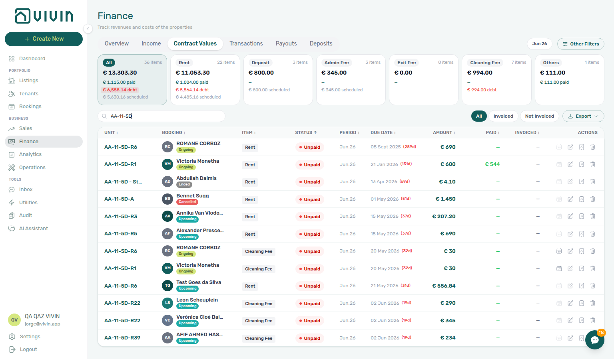Image resolution: width=614 pixels, height=359 pixels.
Task: Delete Verónica Cloé's €345 cleaning fee
Action: [593, 321]
